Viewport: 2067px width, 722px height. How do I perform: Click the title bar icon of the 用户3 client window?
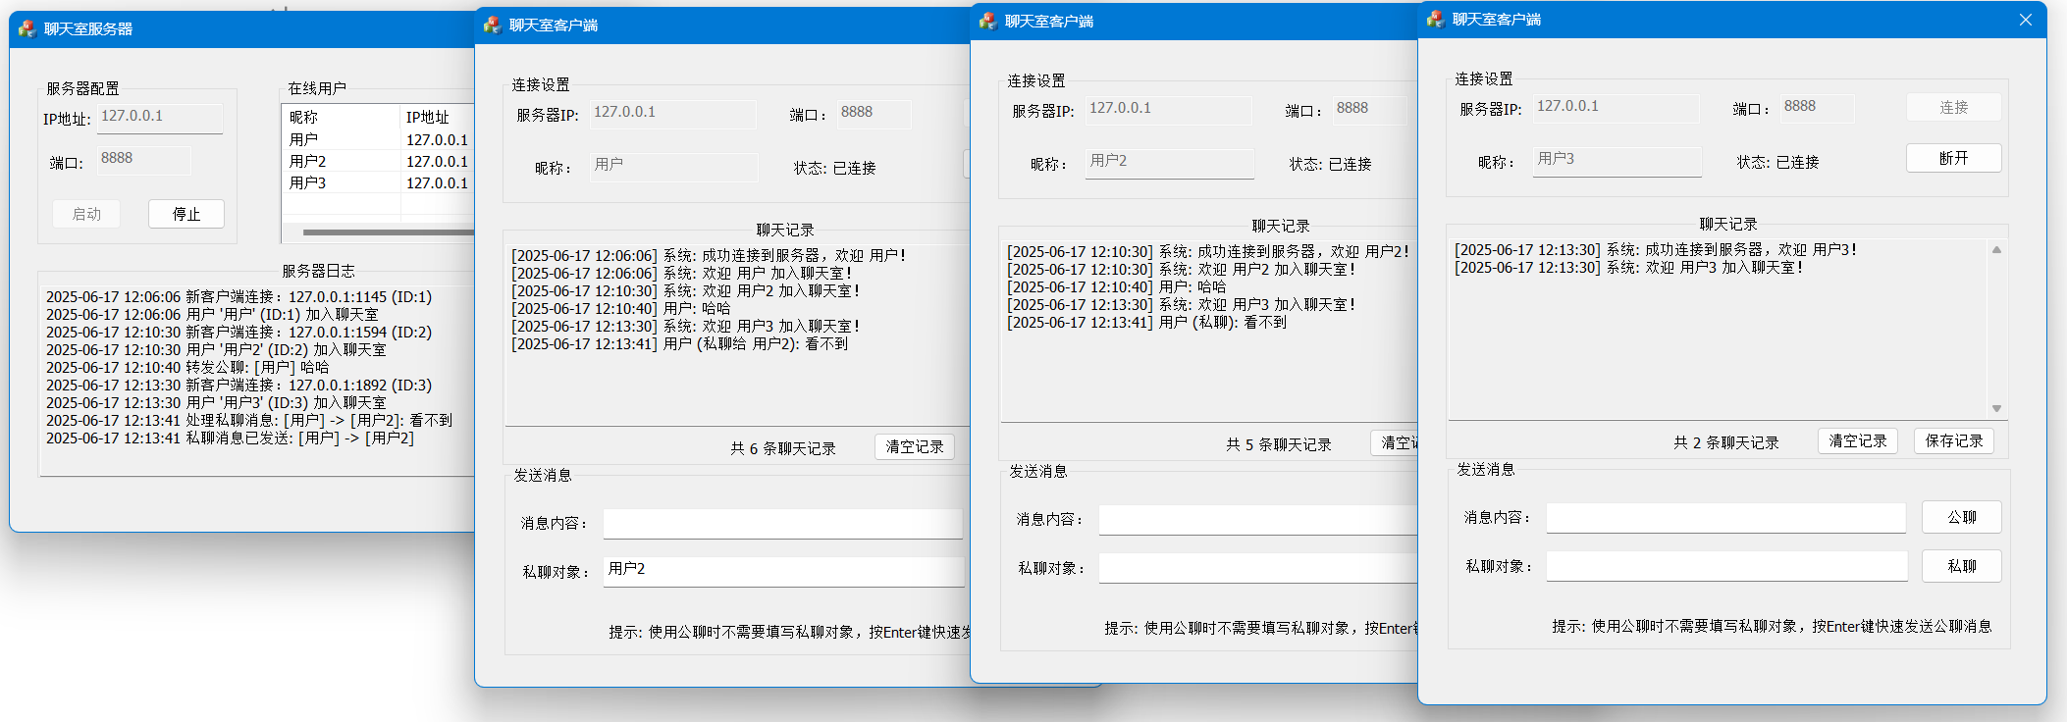click(1435, 20)
